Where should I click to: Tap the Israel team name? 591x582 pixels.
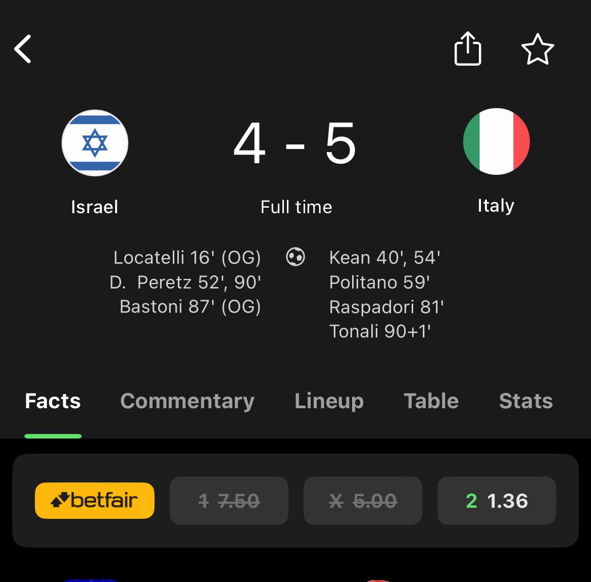pos(94,207)
